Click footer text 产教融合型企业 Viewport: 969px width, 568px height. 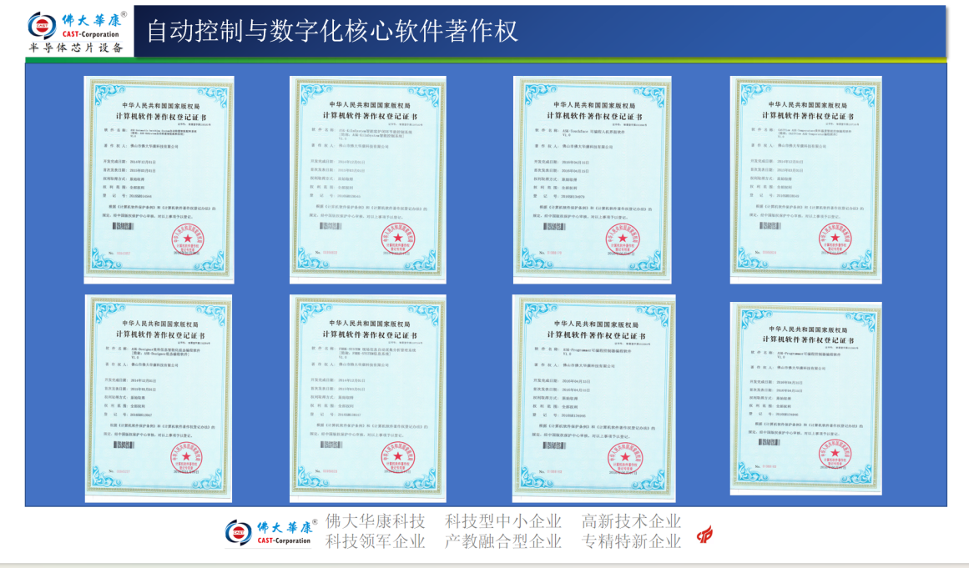pyautogui.click(x=503, y=541)
